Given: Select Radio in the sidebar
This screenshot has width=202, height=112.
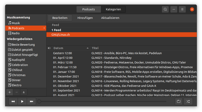Looking at the screenshot, I should (x=26, y=33).
